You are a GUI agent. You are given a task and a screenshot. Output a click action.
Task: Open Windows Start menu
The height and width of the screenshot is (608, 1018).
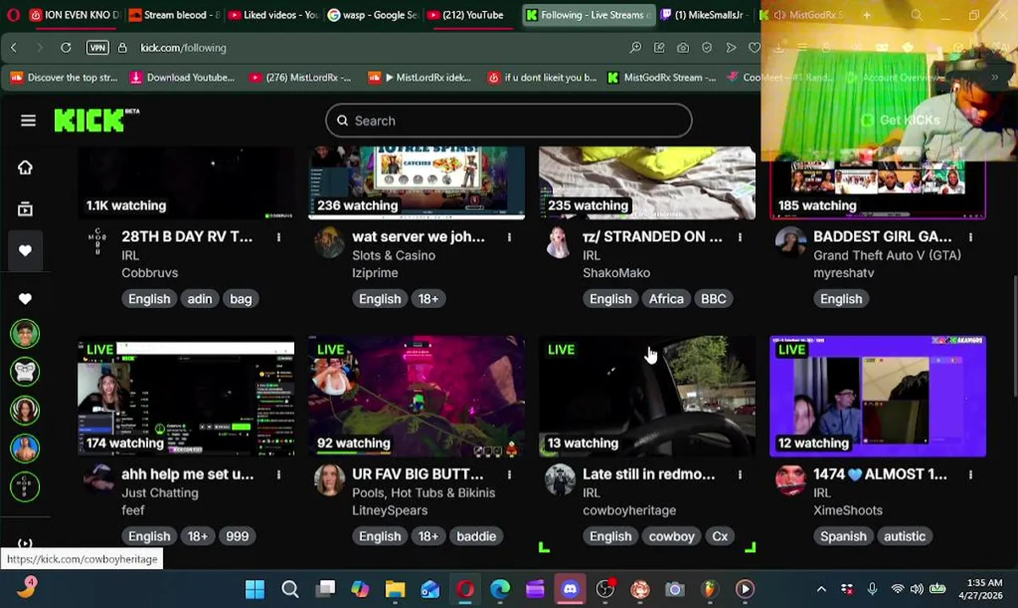click(254, 589)
